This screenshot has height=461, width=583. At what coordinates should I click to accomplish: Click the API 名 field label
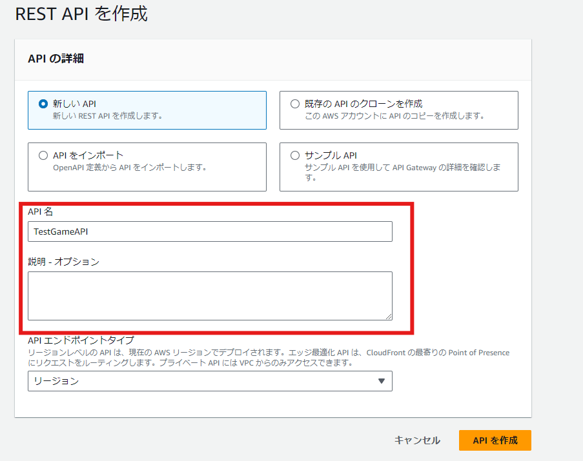coord(40,211)
